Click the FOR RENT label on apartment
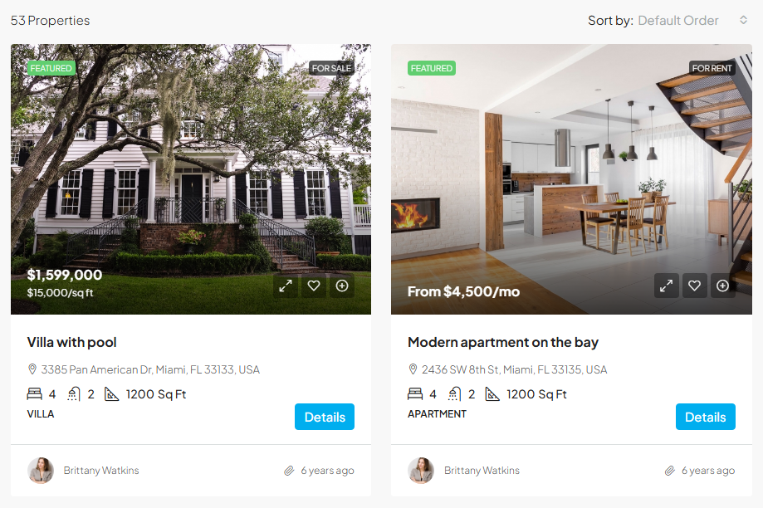Screen dimensions: 763x508 712,68
